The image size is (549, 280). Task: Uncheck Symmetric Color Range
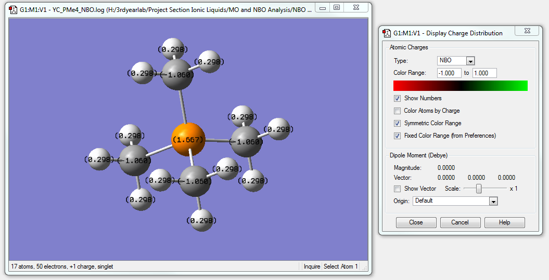click(x=398, y=123)
